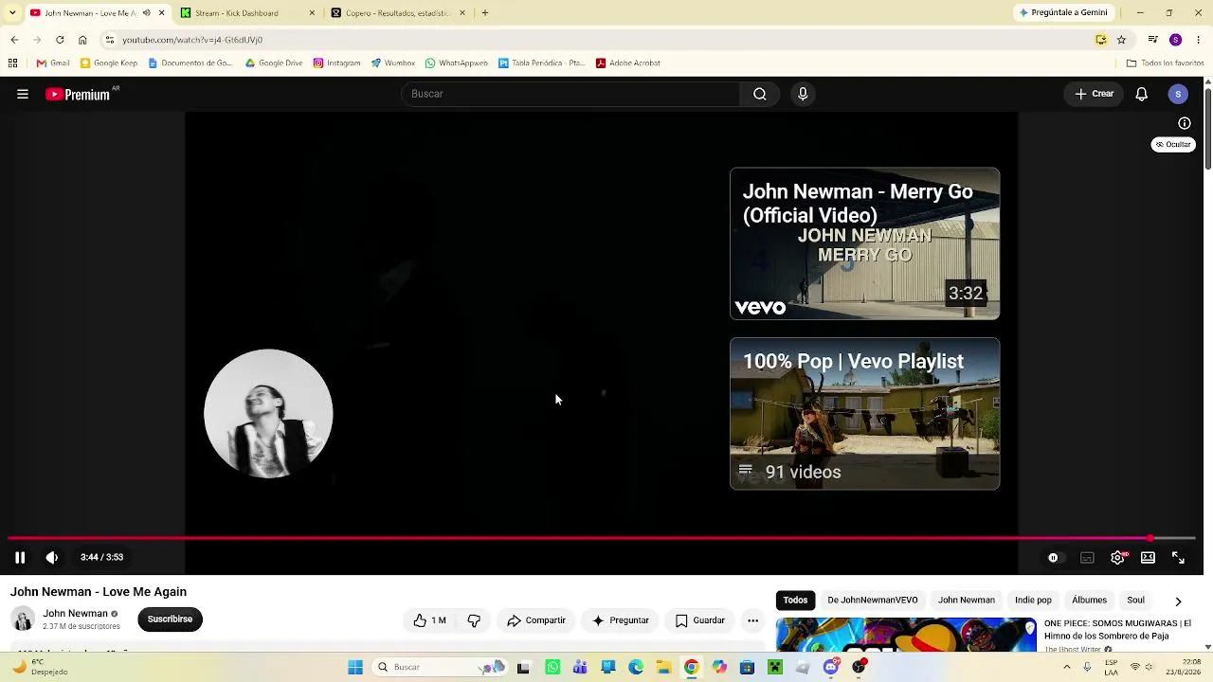
Task: Open the Google Drive bookmark
Action: click(x=274, y=63)
